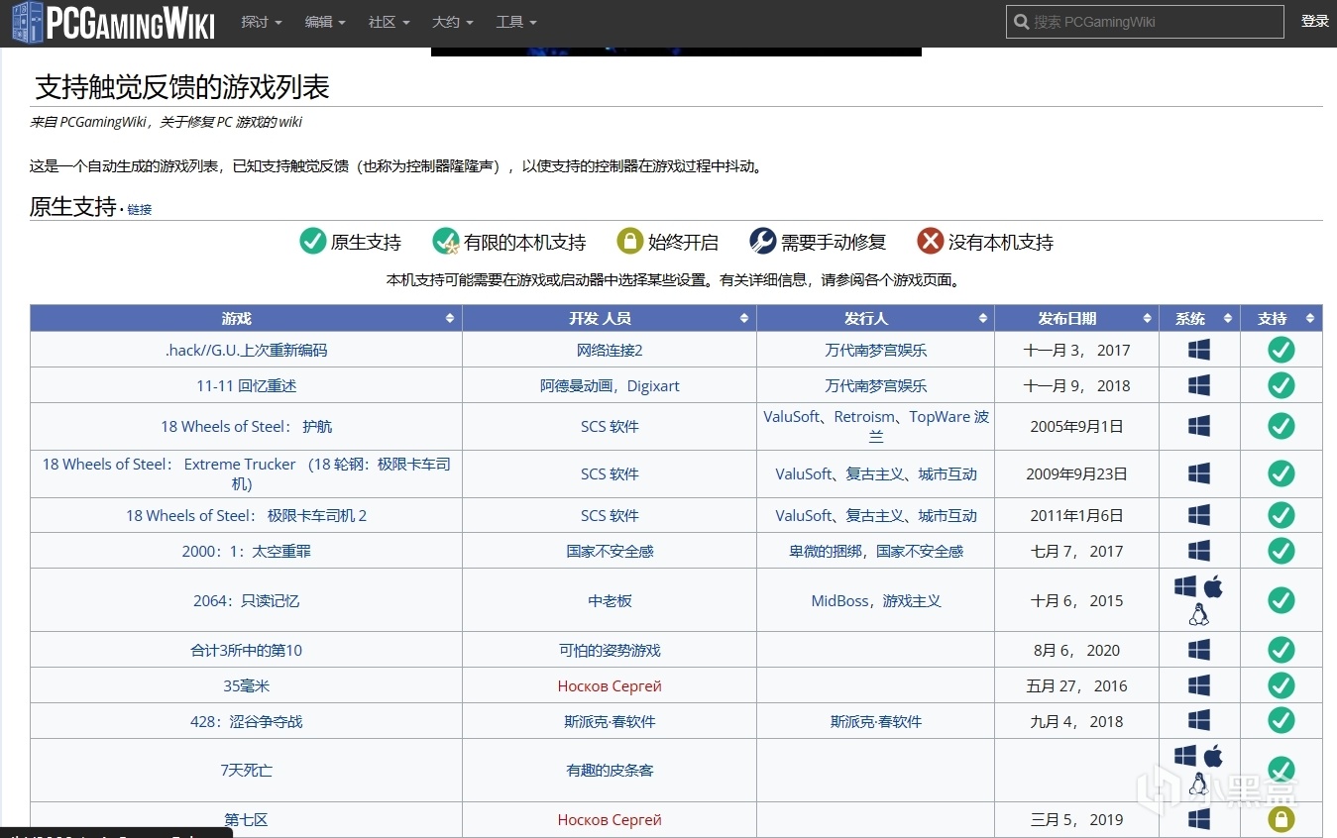Open the 2000：1：太空重罪 game page
1337x838 pixels.
[246, 551]
